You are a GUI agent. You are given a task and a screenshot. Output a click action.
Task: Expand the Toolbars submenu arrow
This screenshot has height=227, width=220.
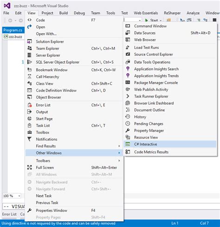coord(119,160)
